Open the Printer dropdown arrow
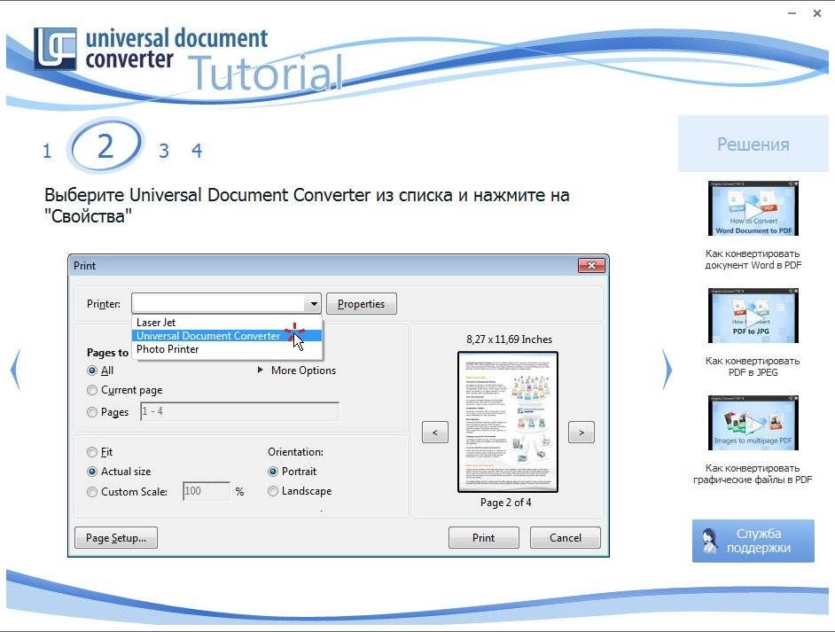This screenshot has width=835, height=632. click(313, 304)
